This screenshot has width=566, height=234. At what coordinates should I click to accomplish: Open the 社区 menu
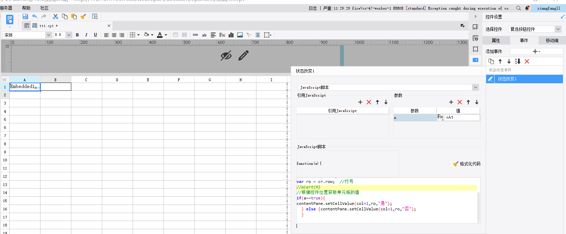tap(44, 8)
